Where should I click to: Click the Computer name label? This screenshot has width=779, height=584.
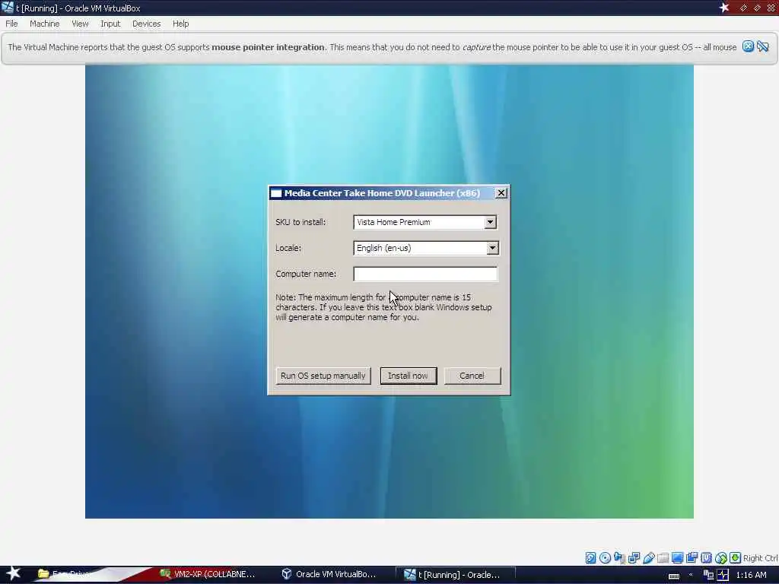(306, 274)
